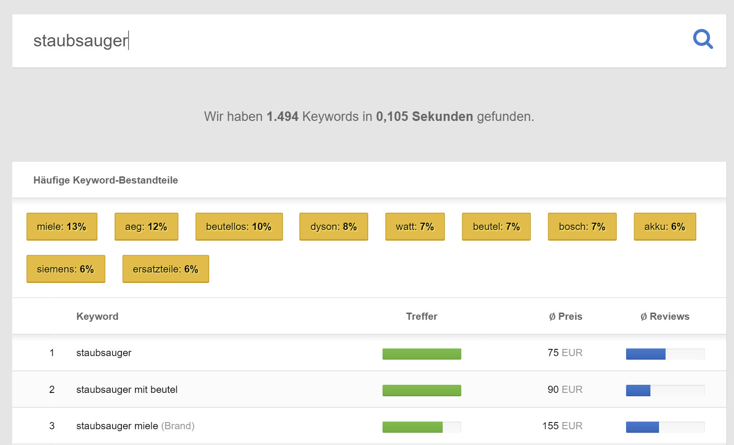The width and height of the screenshot is (734, 445).
Task: Open the 'staubsauger' keyword in row 1
Action: 104,353
